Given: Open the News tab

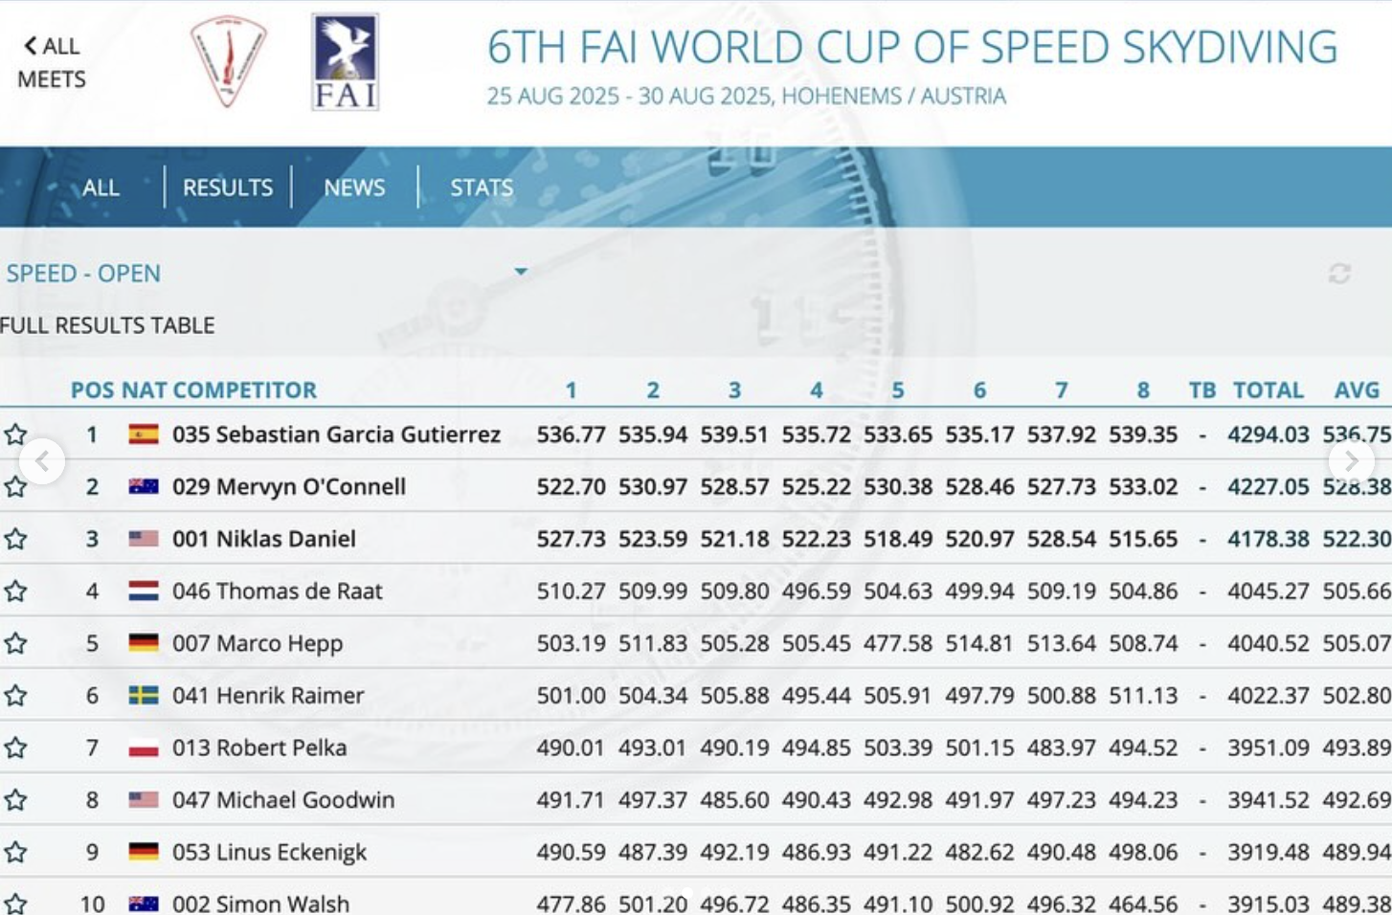Looking at the screenshot, I should pos(354,188).
